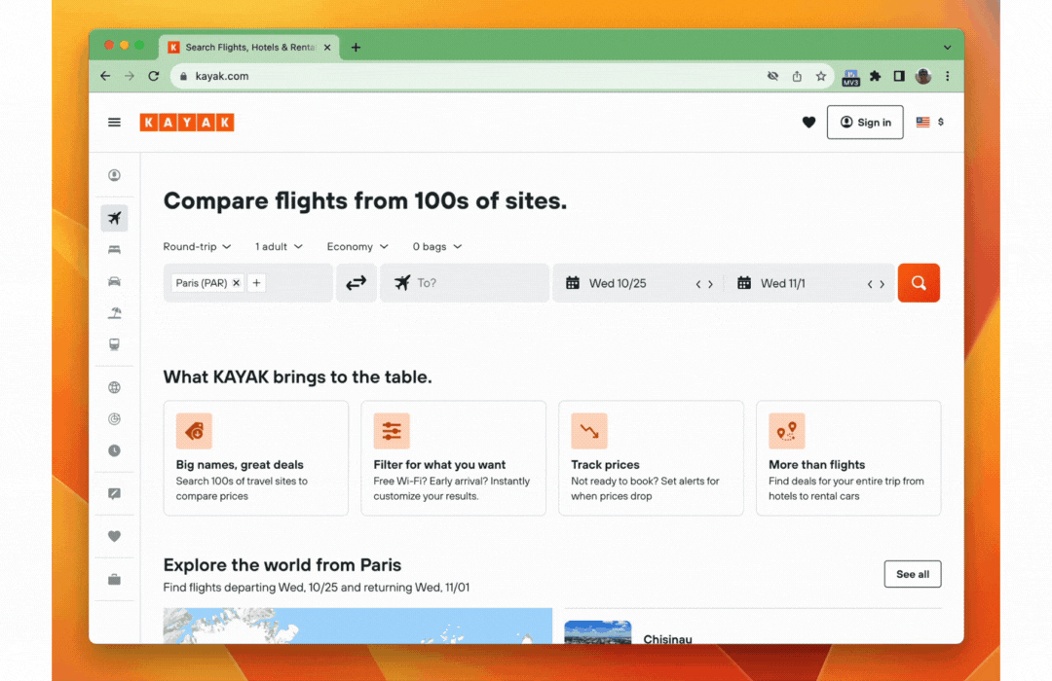Open the Explore map preview
The image size is (1052, 681).
pos(357,626)
